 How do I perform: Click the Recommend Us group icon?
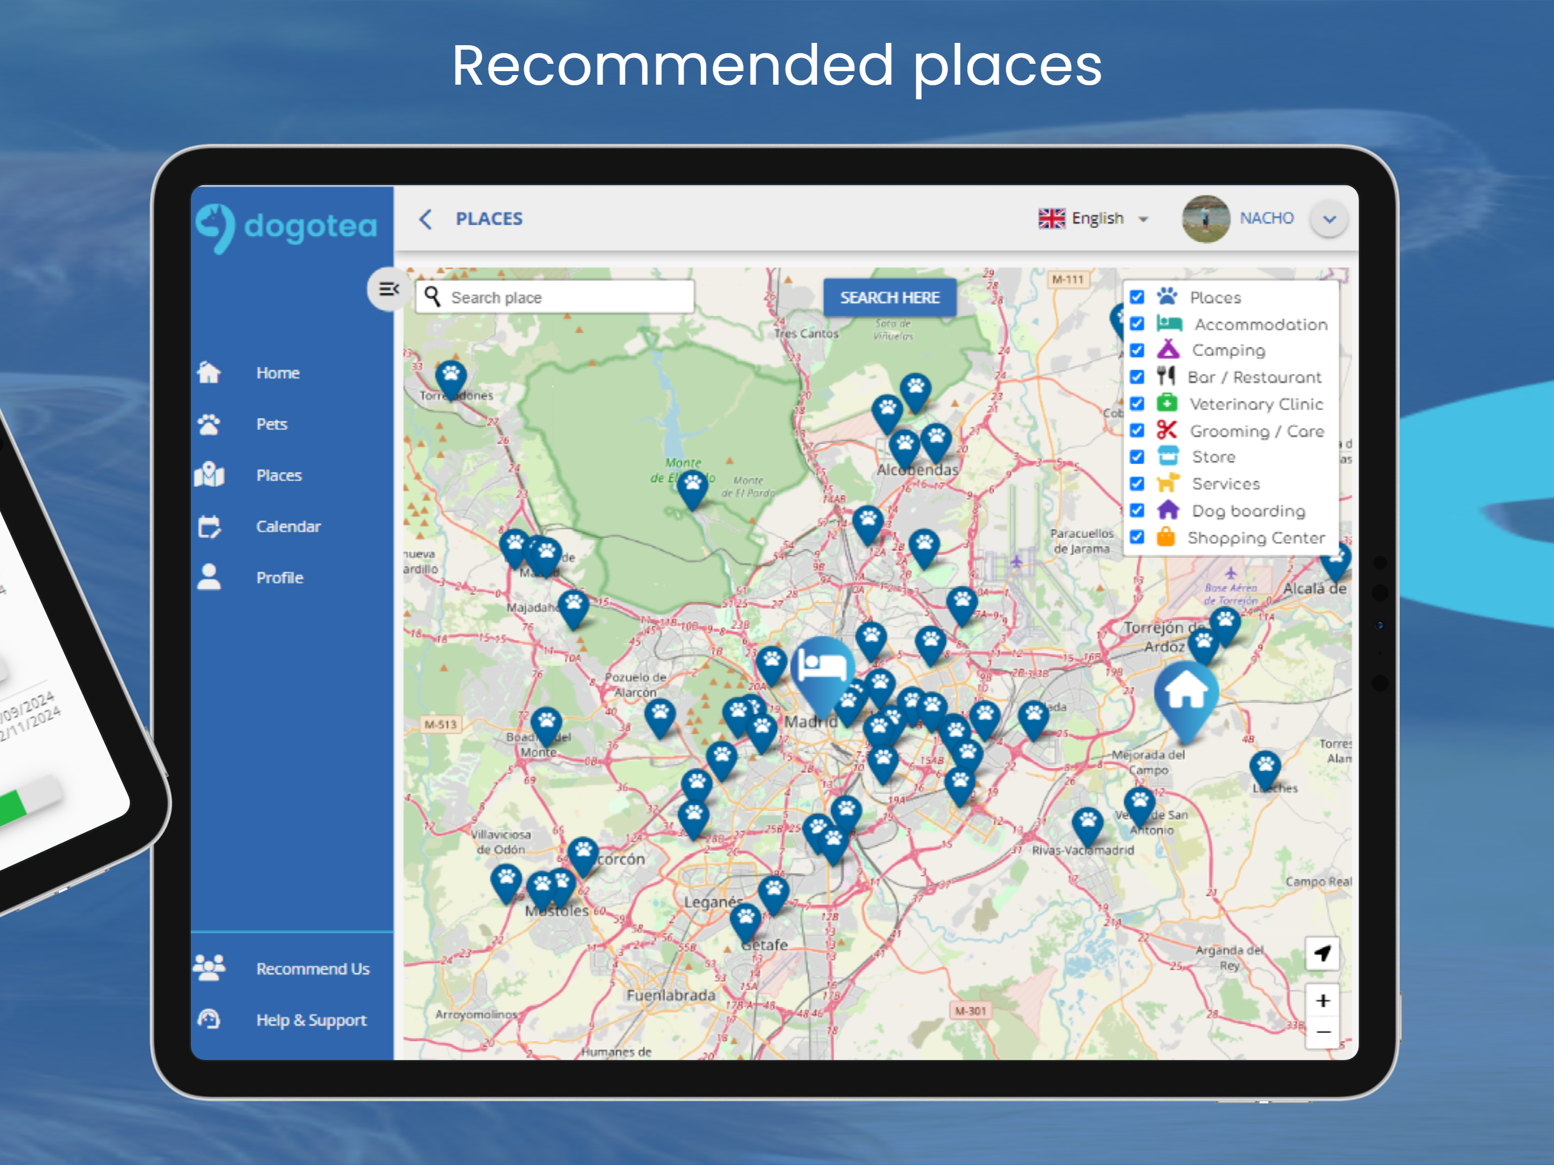coord(209,967)
